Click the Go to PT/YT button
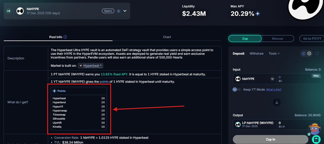 point(312,39)
